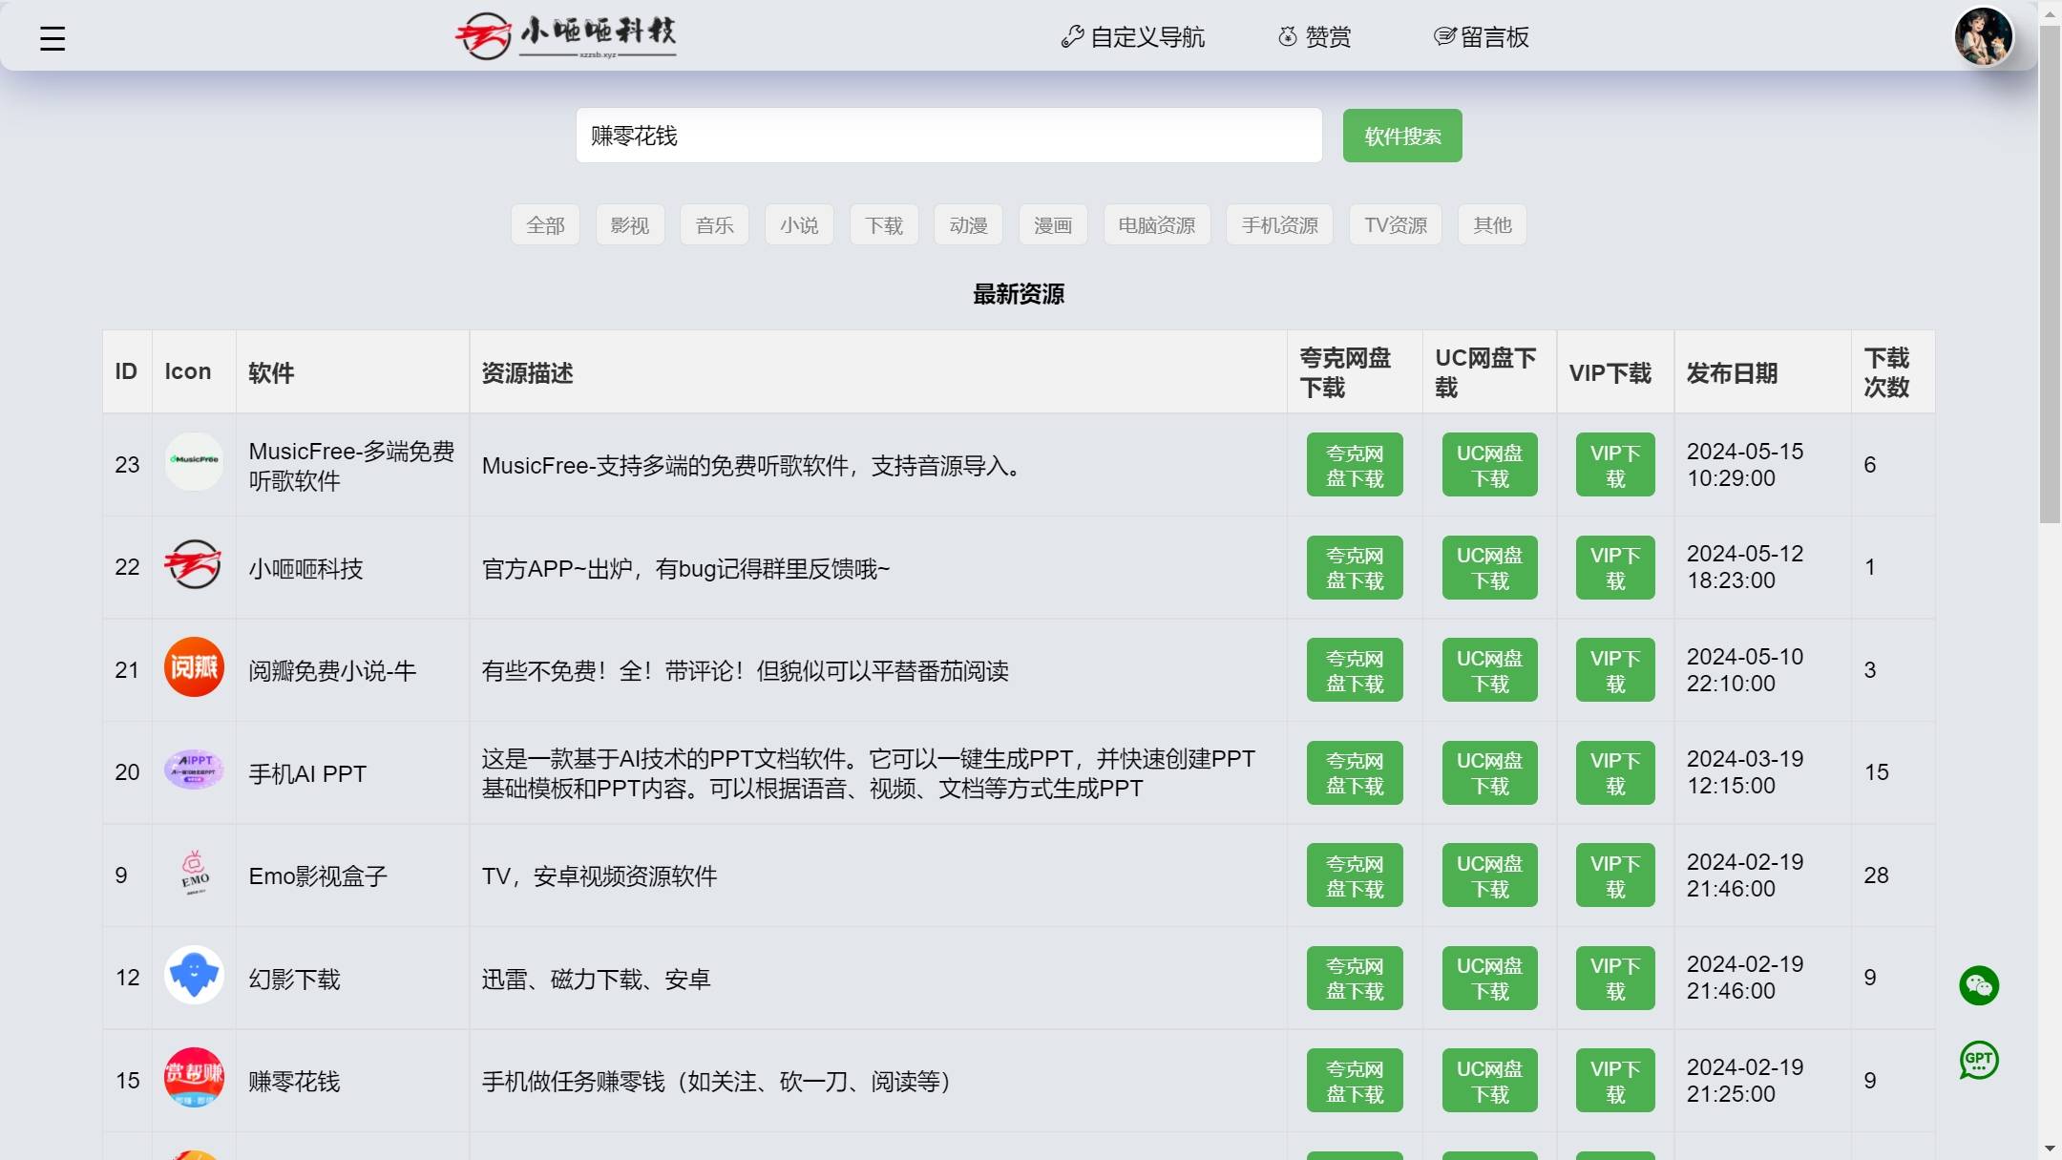The height and width of the screenshot is (1160, 2062).
Task: Select the 漫画 category filter
Action: click(x=1053, y=225)
